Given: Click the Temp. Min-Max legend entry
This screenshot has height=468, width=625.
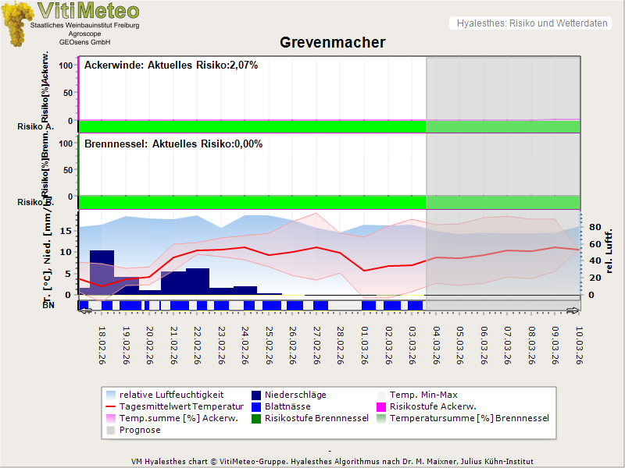Looking at the screenshot, I should 420,395.
